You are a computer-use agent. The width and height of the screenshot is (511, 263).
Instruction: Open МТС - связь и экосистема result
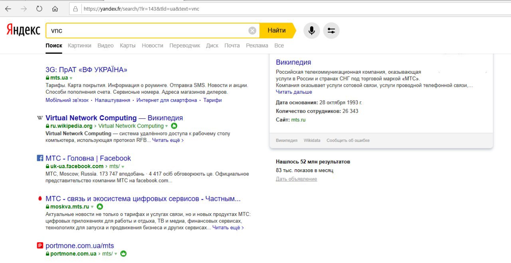pyautogui.click(x=143, y=198)
